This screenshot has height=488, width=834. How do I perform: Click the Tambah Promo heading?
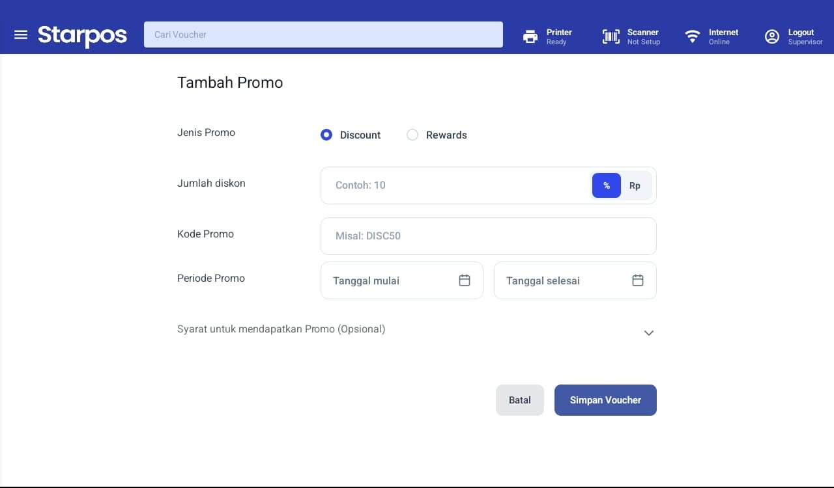click(x=230, y=83)
